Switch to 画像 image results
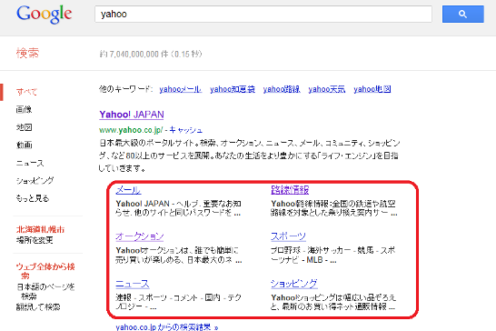 (x=24, y=110)
